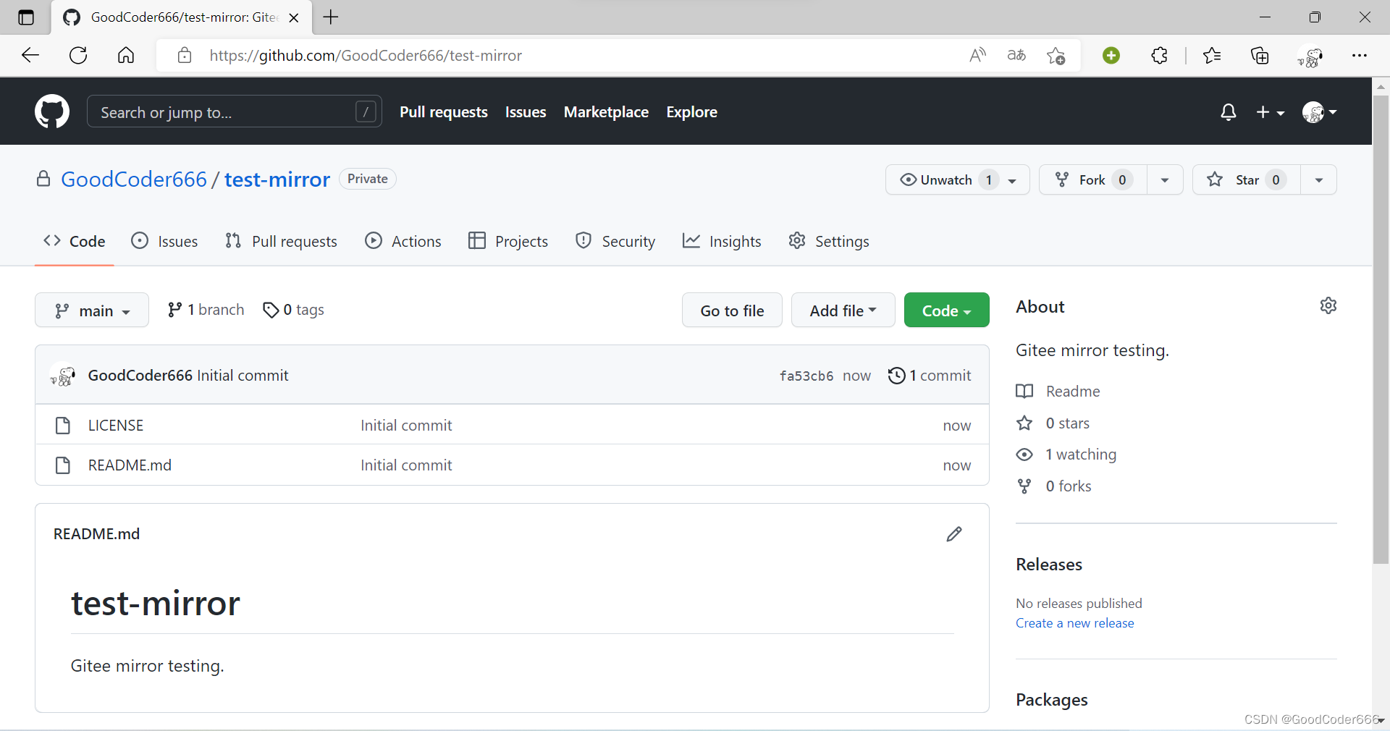The width and height of the screenshot is (1390, 731).
Task: Open browser Settings and more ellipsis
Action: coord(1360,55)
